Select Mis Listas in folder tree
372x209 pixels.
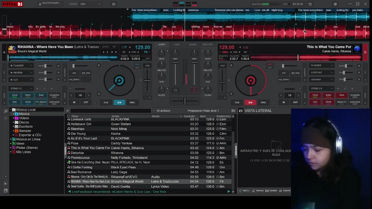pyautogui.click(x=24, y=152)
